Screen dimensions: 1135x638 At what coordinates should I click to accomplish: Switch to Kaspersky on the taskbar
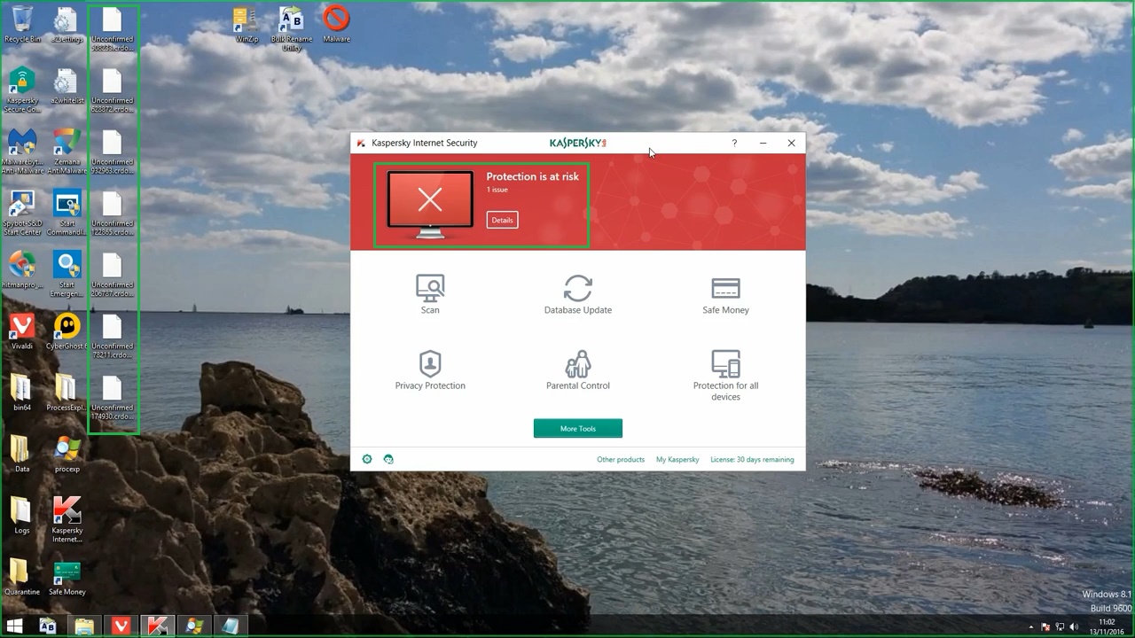tap(157, 626)
